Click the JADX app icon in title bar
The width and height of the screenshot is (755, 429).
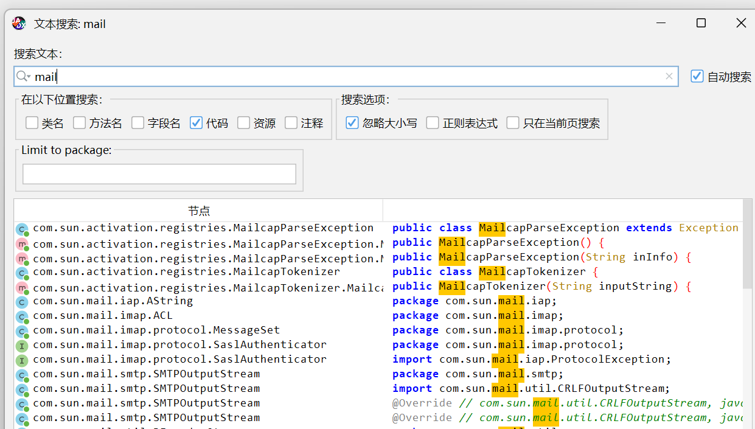click(19, 24)
